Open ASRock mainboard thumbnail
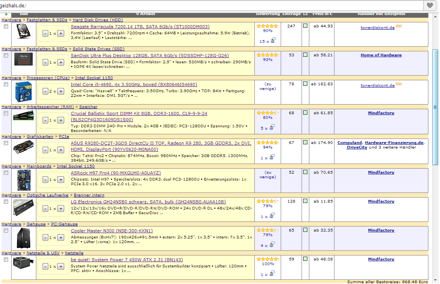This screenshot has width=440, height=284. click(x=24, y=180)
